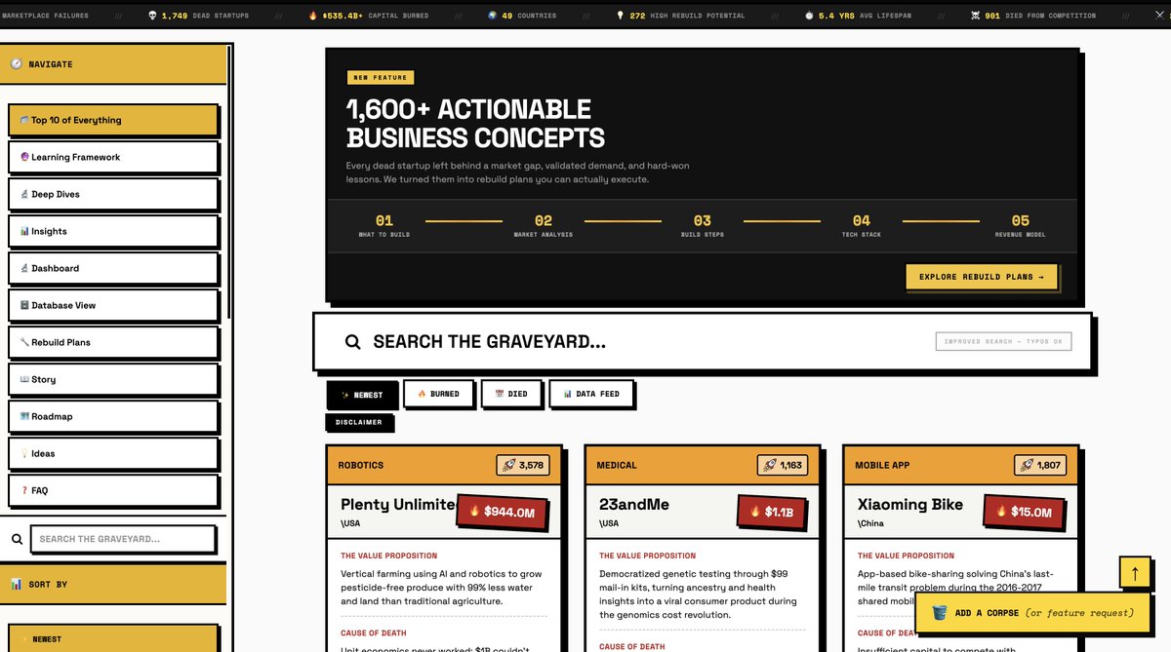The image size is (1171, 652).
Task: Click step 01 What to Build
Action: (x=384, y=226)
